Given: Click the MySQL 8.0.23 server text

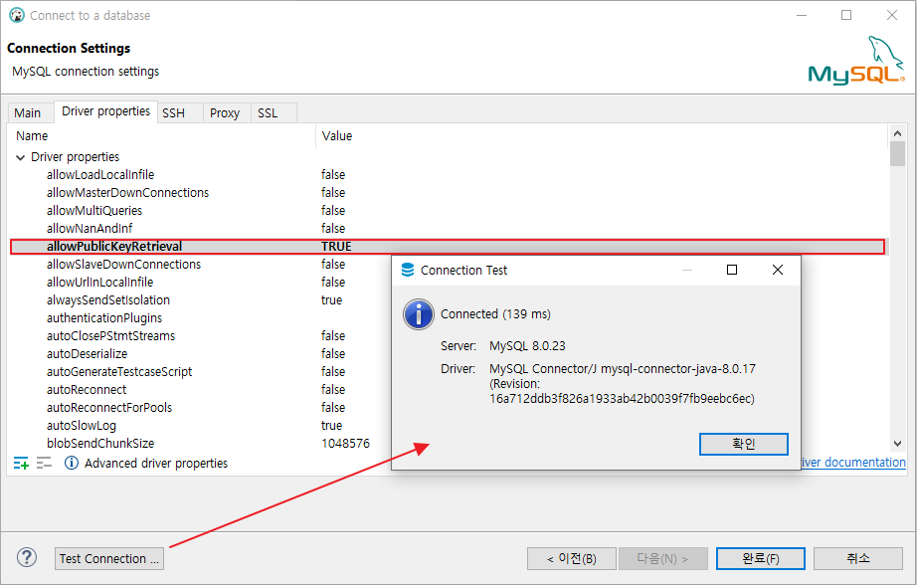Looking at the screenshot, I should click(x=527, y=346).
